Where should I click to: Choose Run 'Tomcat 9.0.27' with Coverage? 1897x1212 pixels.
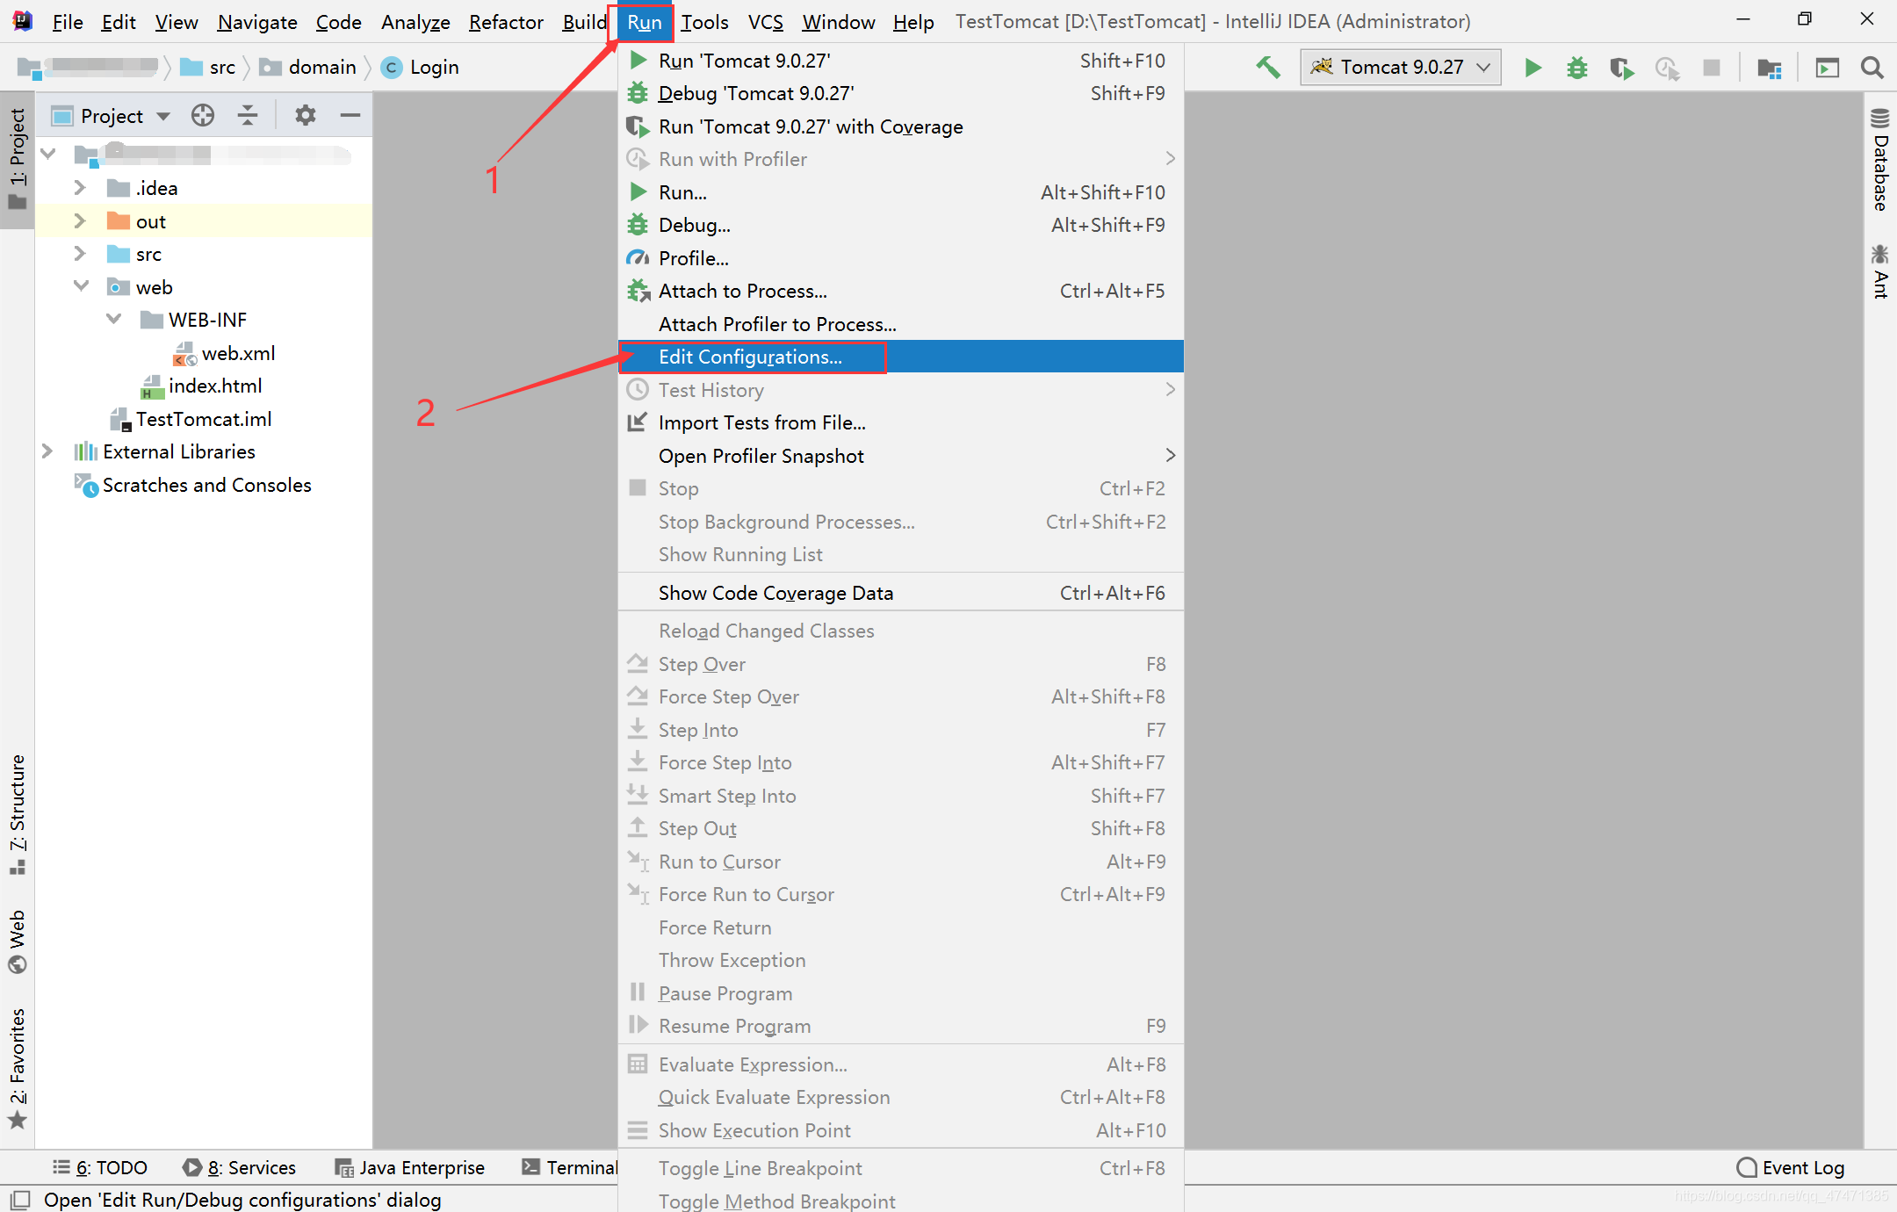901,126
